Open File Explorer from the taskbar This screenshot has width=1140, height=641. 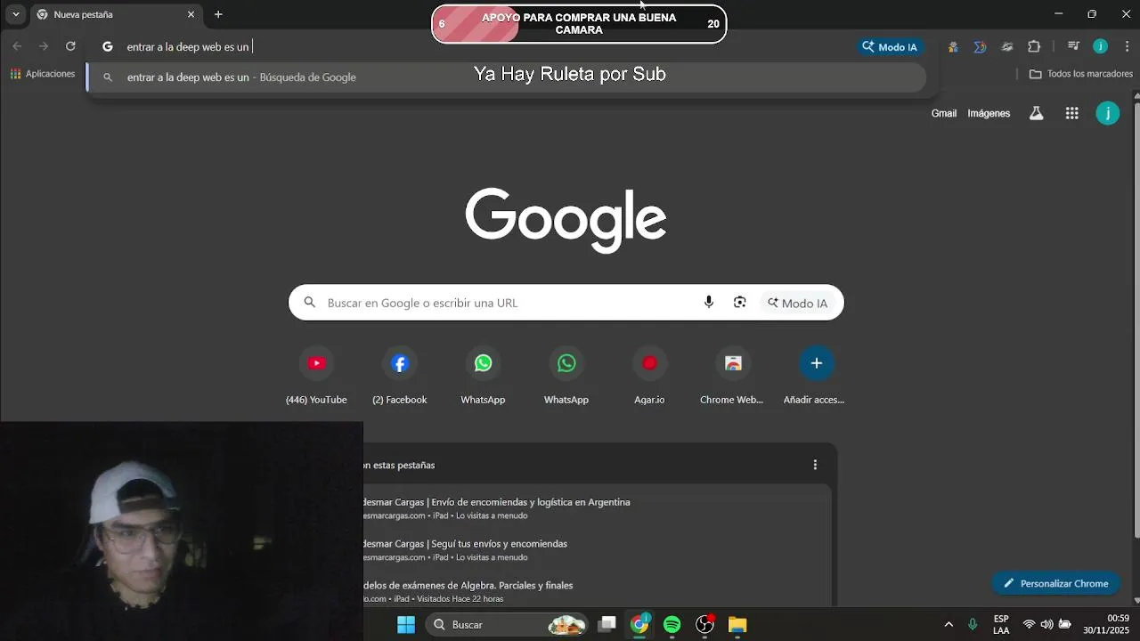point(737,625)
